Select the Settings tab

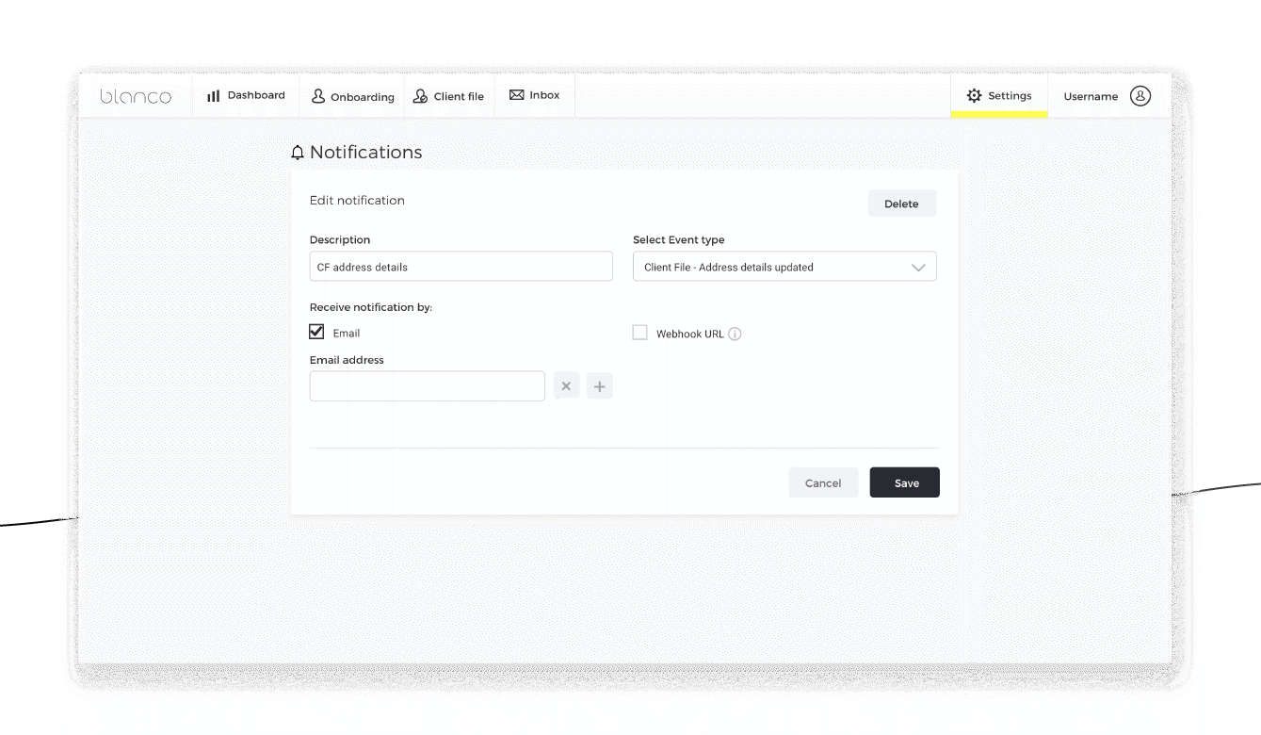click(999, 95)
